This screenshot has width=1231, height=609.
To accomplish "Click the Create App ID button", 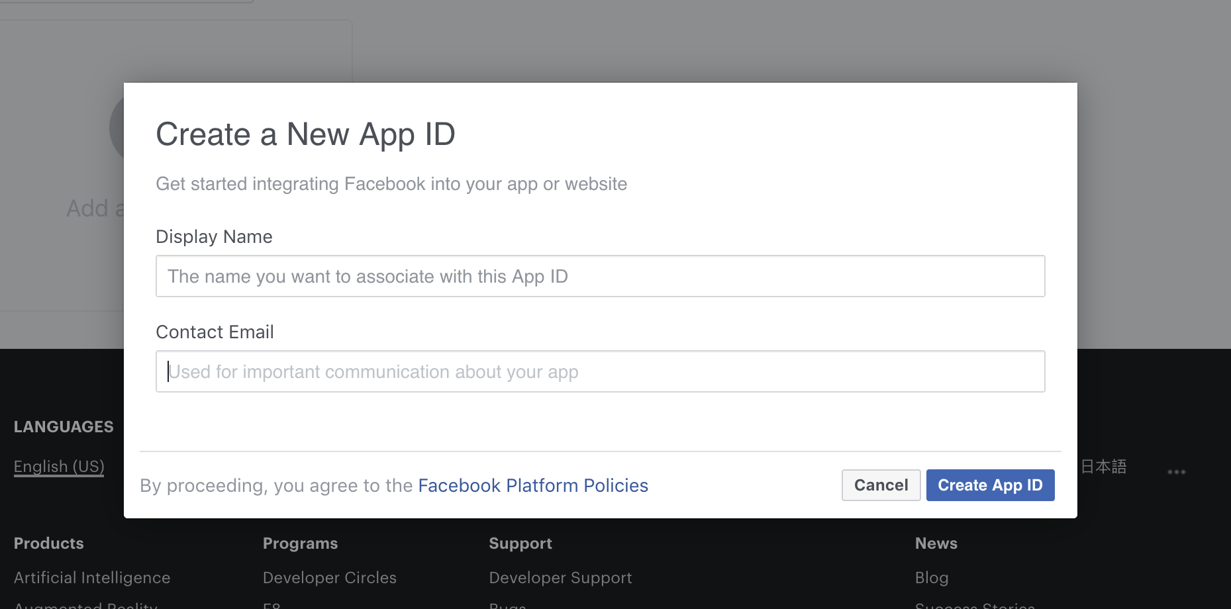I will point(990,485).
